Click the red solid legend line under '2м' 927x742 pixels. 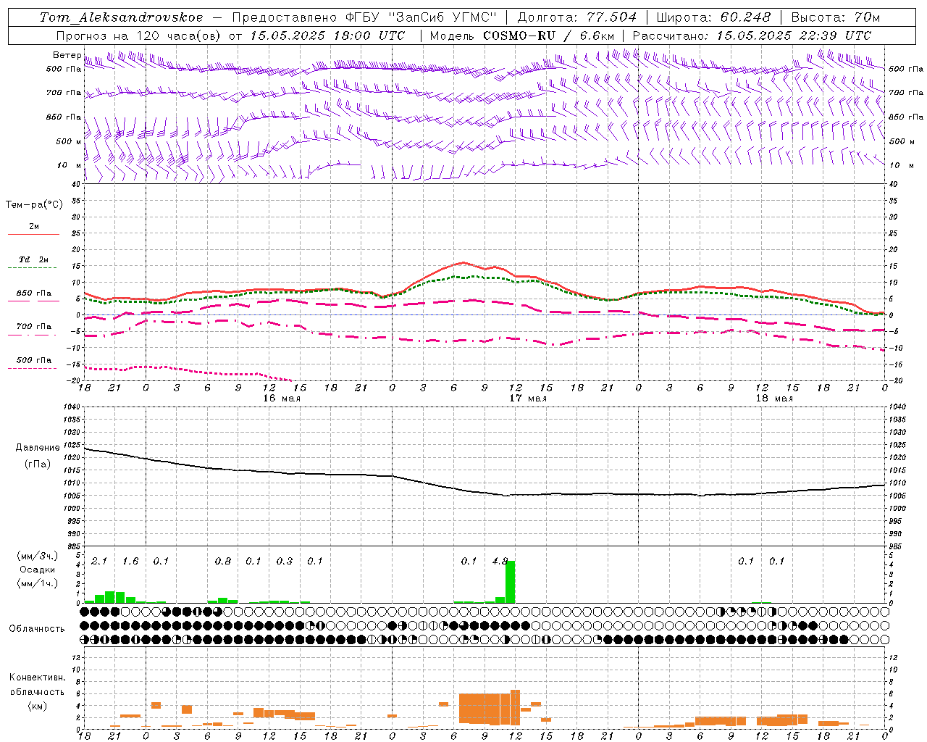point(33,234)
